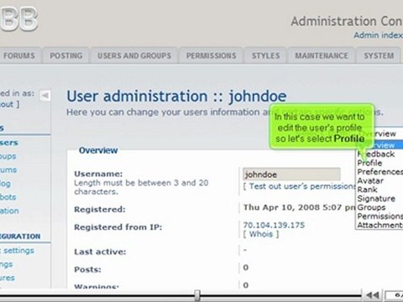The image size is (403, 302).
Task: Open the MAINTENANCE tab
Action: pyautogui.click(x=322, y=55)
